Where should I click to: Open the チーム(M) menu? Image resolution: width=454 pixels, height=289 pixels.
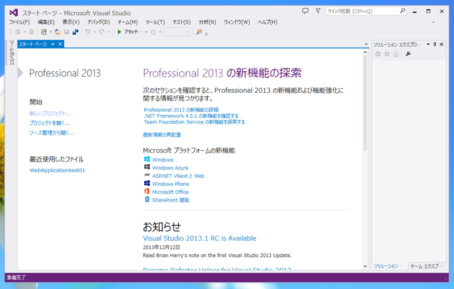click(128, 22)
